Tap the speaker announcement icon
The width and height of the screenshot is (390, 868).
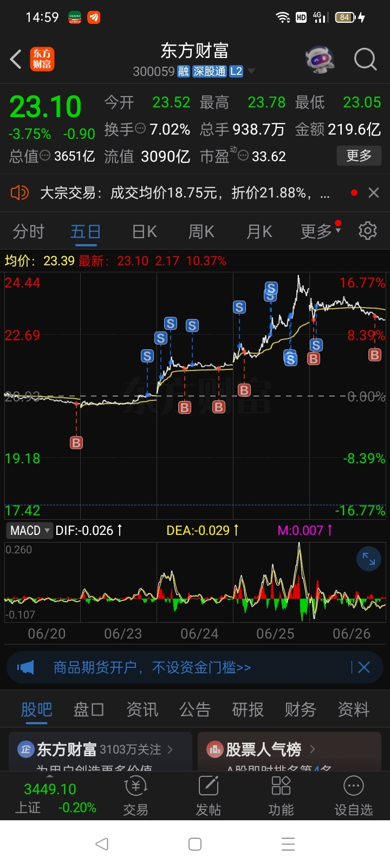click(x=19, y=193)
